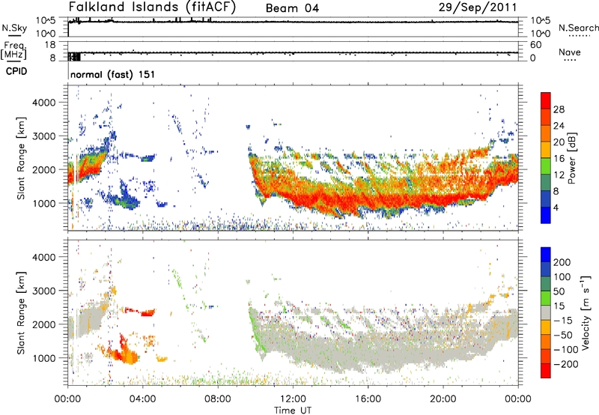Click the "Slant Range [km]" label of power panel

tap(21, 158)
